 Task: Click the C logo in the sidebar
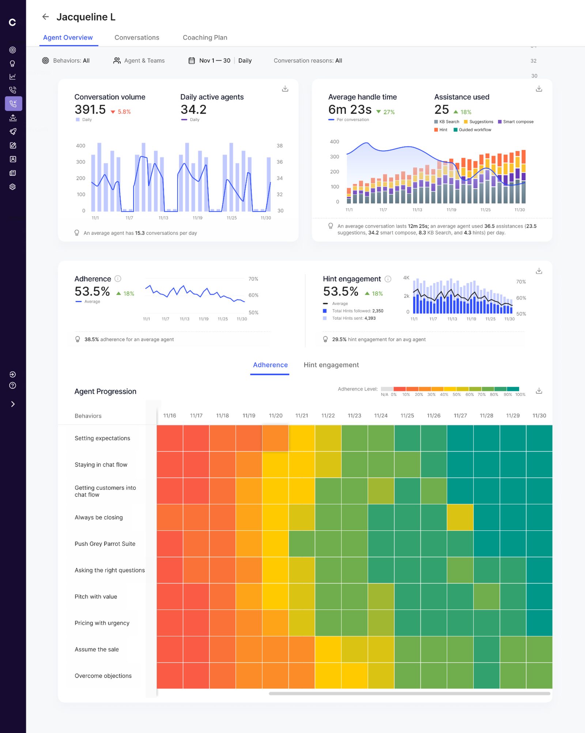[x=12, y=22]
